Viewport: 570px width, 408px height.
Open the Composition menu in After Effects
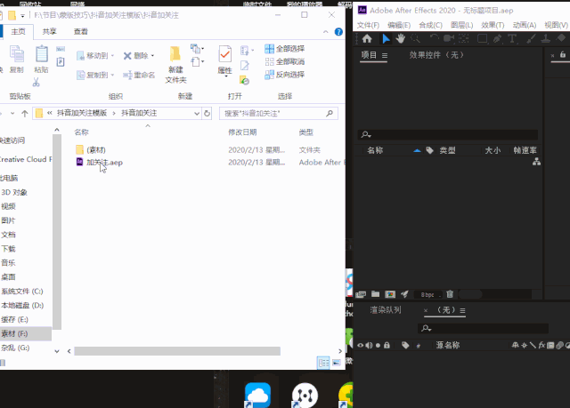(430, 25)
